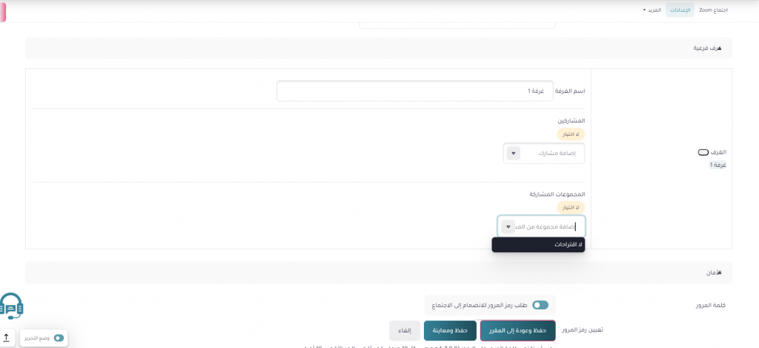Open the add group dropdown arrow
This screenshot has height=348, width=759.
point(508,226)
